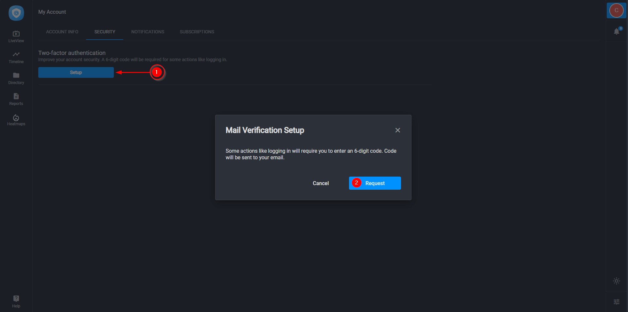Open the Subscriptions tab

click(x=197, y=32)
